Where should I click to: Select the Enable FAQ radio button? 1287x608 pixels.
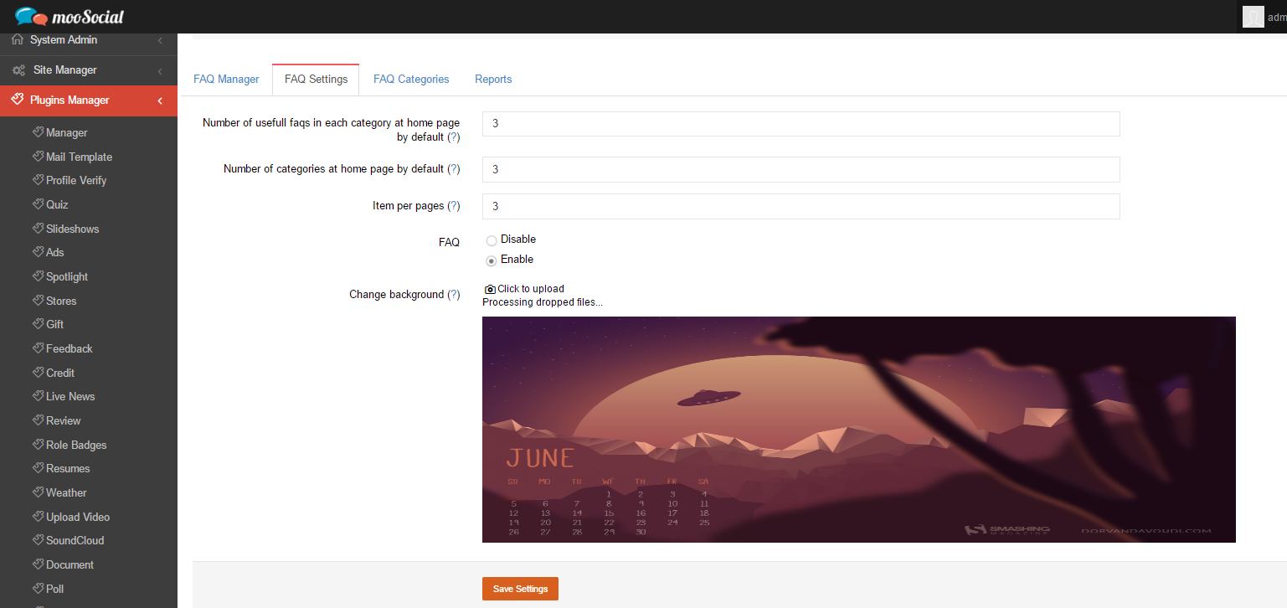pos(492,260)
